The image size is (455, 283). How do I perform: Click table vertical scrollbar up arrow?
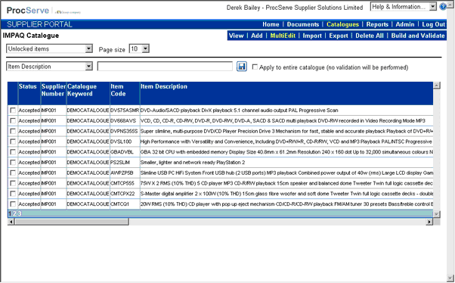pyautogui.click(x=437, y=86)
